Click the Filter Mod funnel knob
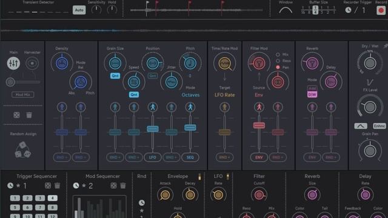Screen dimensions: 388x218 [259, 63]
